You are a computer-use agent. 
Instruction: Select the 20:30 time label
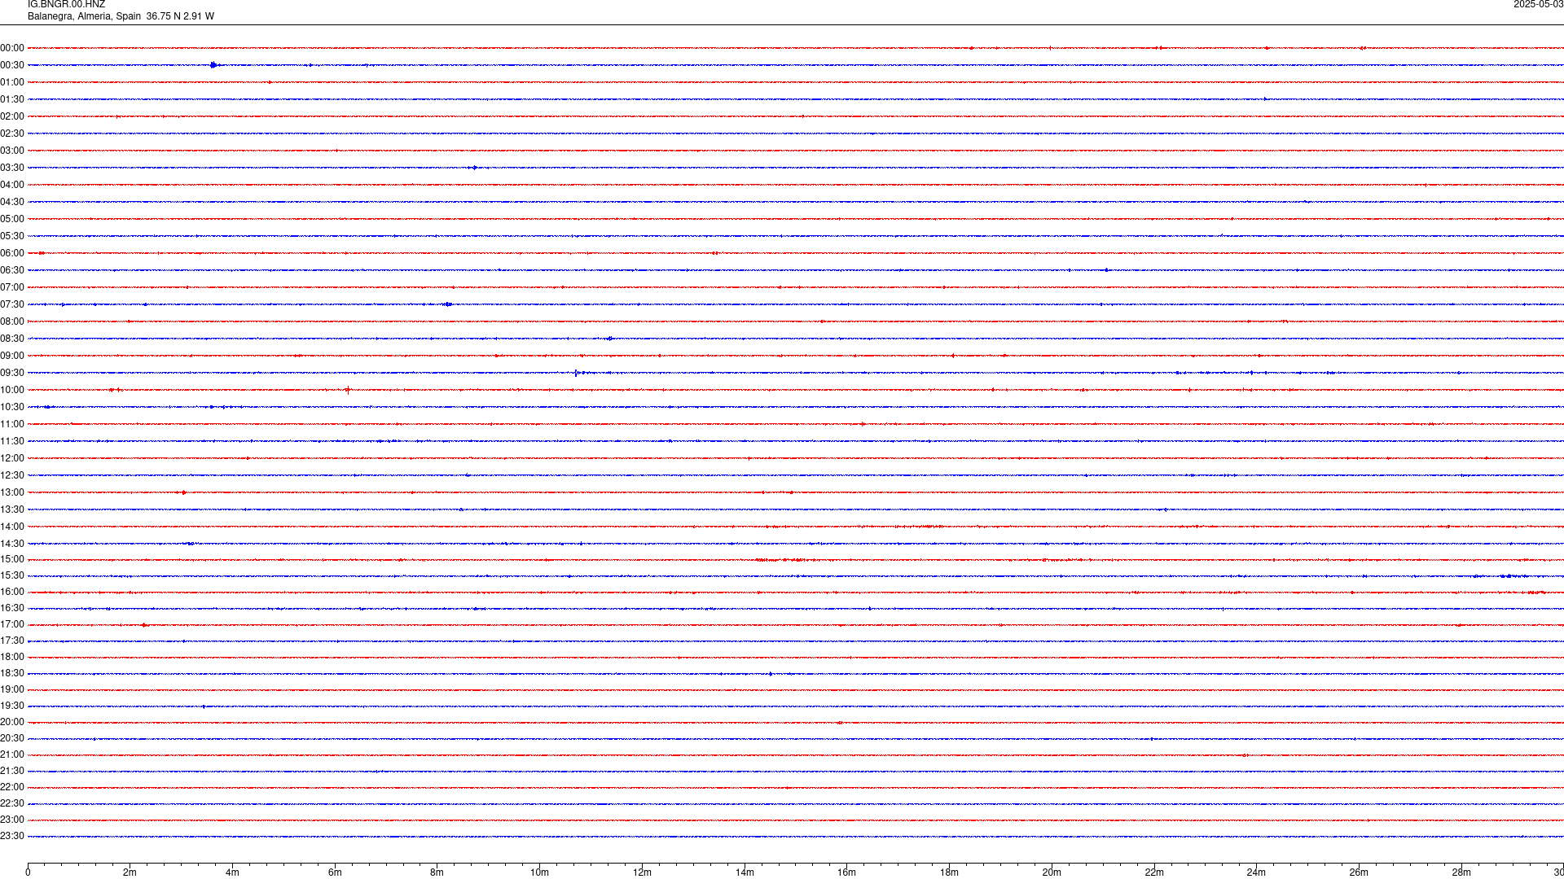(x=12, y=738)
